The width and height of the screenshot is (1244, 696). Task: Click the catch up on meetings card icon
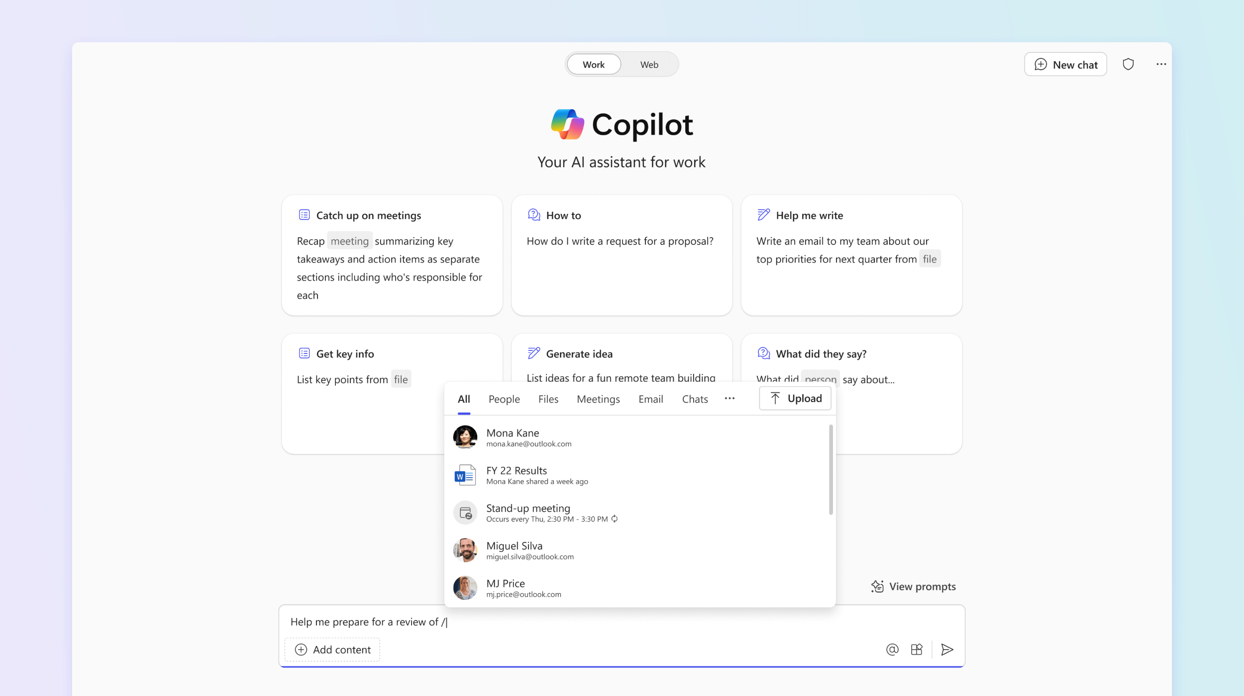pos(304,214)
